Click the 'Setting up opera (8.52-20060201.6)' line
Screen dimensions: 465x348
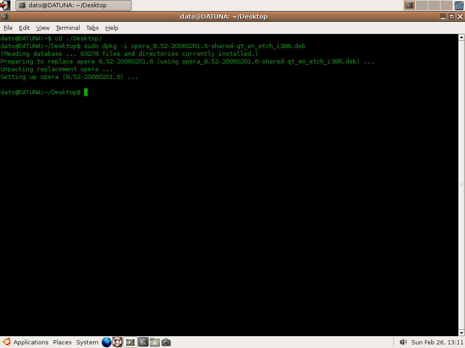[x=69, y=77]
